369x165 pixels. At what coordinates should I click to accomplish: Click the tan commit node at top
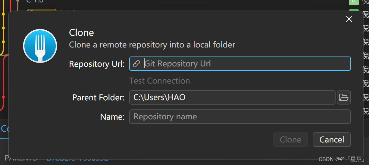pyautogui.click(x=17, y=1)
